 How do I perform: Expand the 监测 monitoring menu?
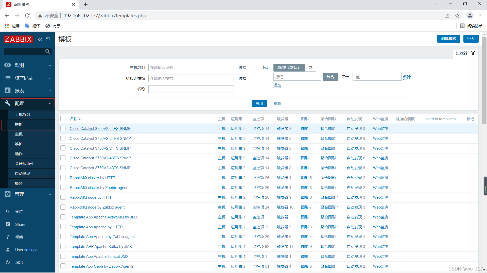(x=28, y=65)
